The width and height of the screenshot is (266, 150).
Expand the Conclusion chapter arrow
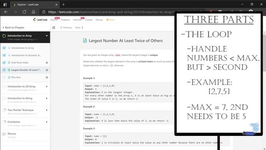coord(47,122)
